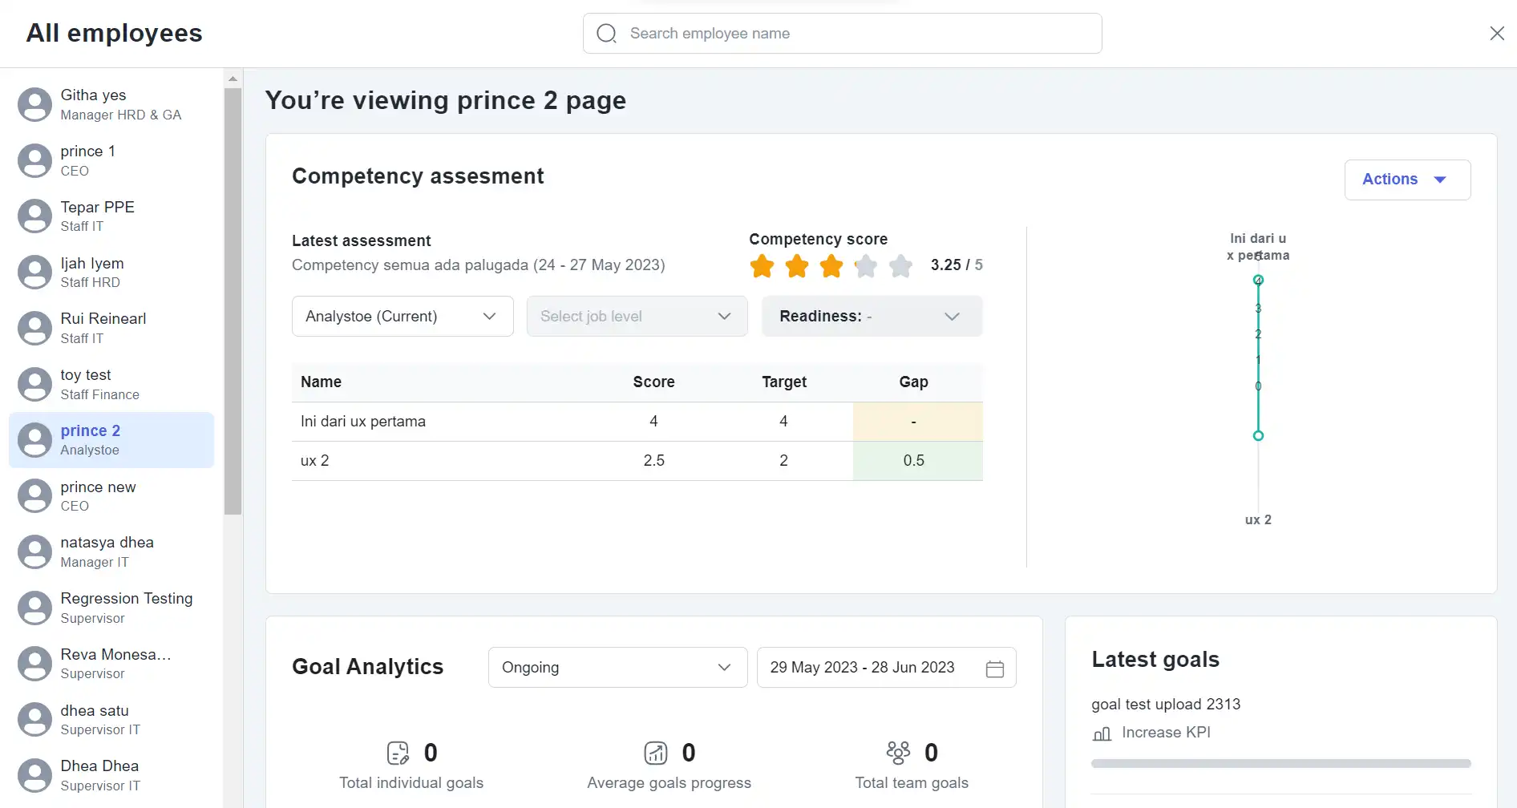The height and width of the screenshot is (808, 1517).
Task: Click the employee list scrollbar up arrow
Action: click(x=233, y=79)
